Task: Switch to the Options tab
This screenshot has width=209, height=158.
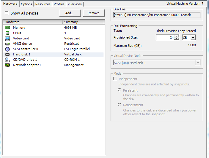Action: tap(26, 4)
